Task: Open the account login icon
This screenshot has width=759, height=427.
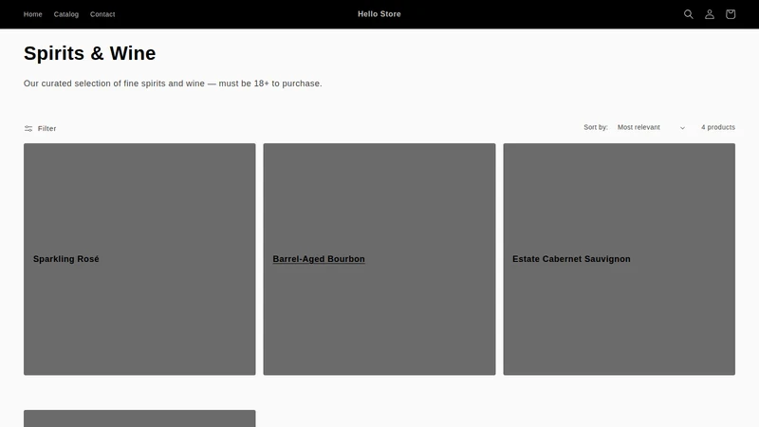Action: pos(709,14)
